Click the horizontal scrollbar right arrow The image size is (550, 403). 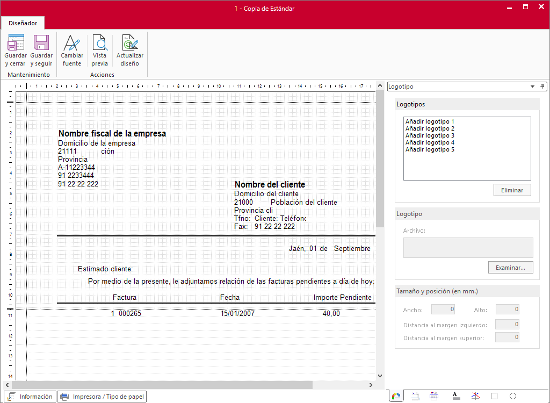click(371, 385)
